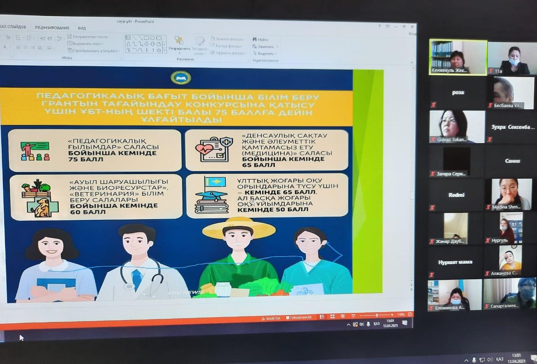Toggle the Заметки notes pane

tap(271, 319)
